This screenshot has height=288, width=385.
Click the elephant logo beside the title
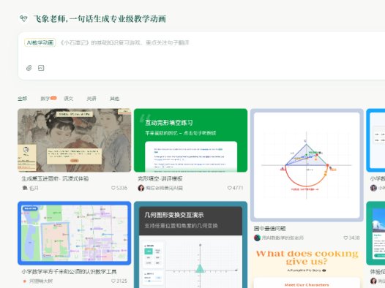[x=23, y=18]
